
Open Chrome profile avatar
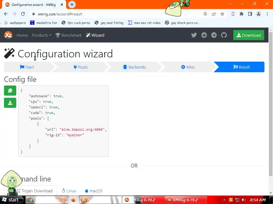(259, 14)
